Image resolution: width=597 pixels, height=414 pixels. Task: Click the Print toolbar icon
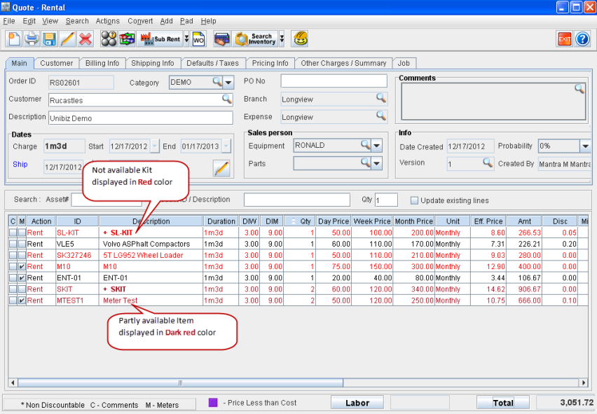[x=32, y=39]
